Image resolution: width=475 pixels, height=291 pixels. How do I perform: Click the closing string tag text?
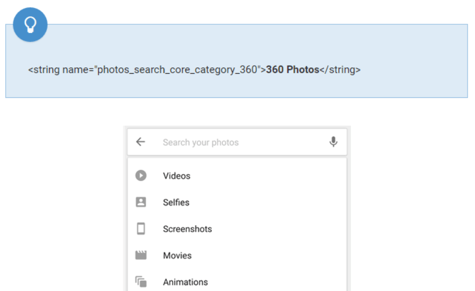click(340, 70)
